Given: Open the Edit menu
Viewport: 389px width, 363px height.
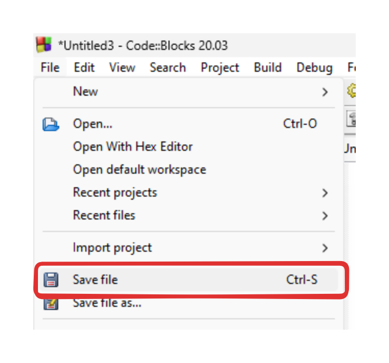Looking at the screenshot, I should click(84, 68).
